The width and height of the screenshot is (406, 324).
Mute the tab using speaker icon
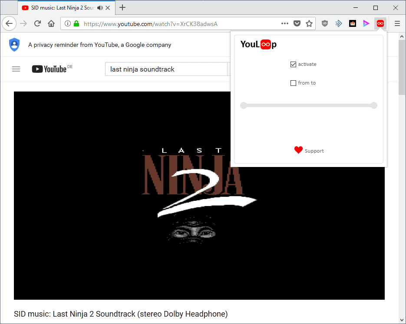[100, 7]
